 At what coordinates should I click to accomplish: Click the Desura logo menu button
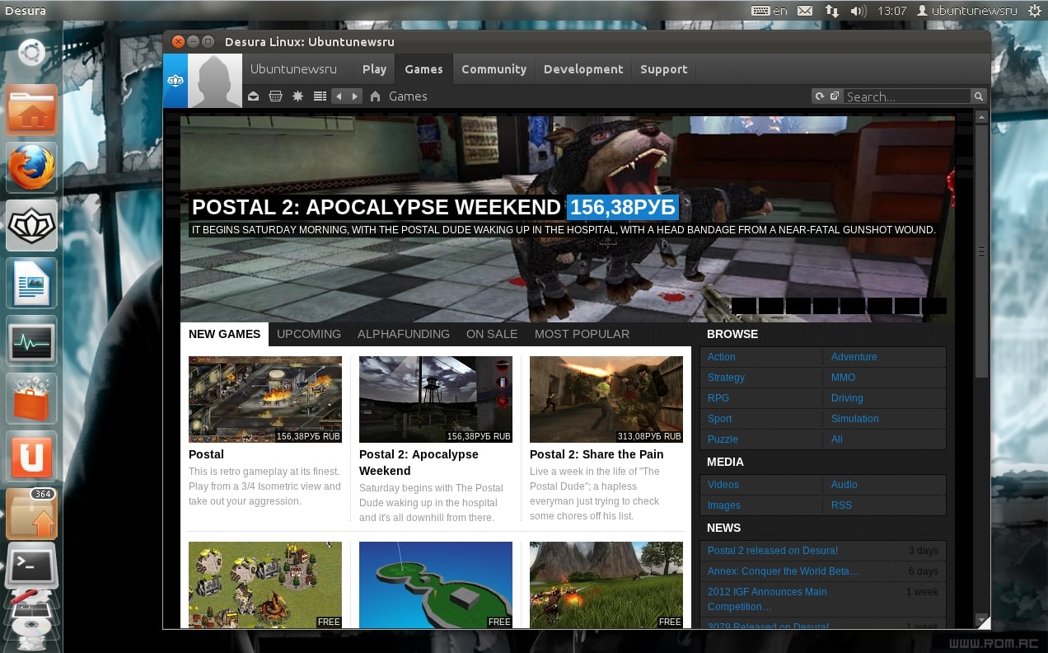tap(175, 81)
